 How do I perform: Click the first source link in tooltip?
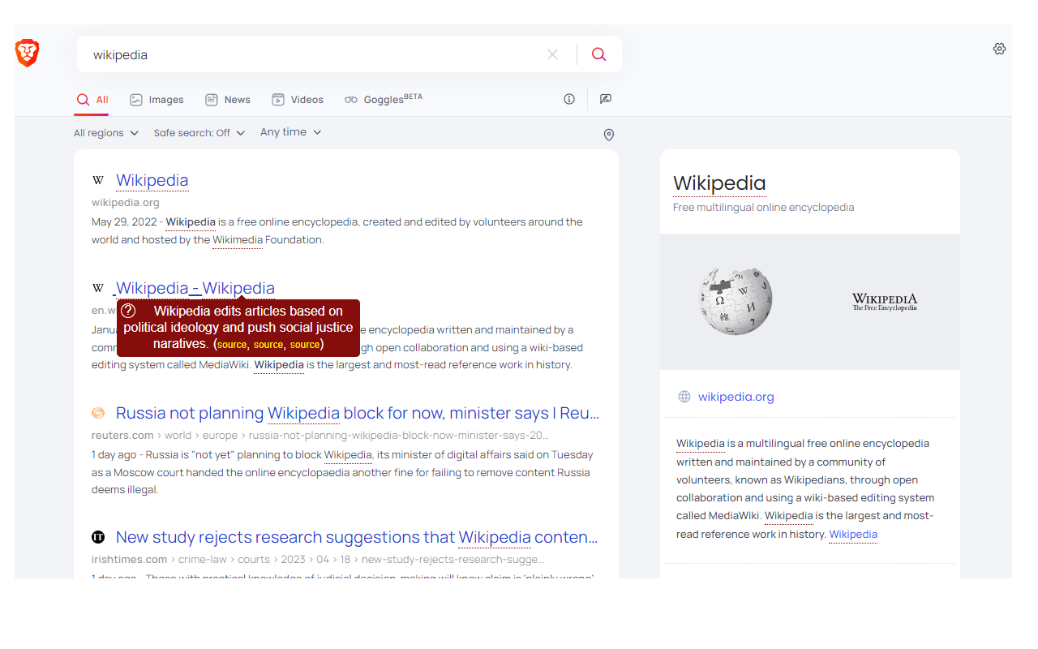coord(232,345)
